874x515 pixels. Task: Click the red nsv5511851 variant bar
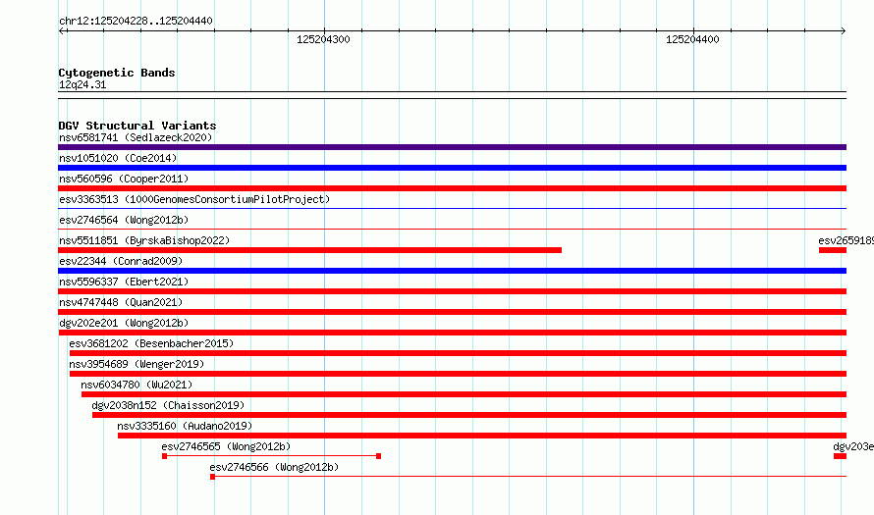pos(310,250)
